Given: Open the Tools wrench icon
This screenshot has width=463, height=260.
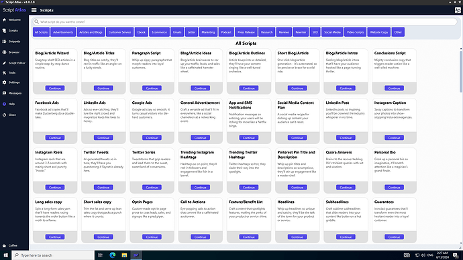Looking at the screenshot, I should point(4,72).
